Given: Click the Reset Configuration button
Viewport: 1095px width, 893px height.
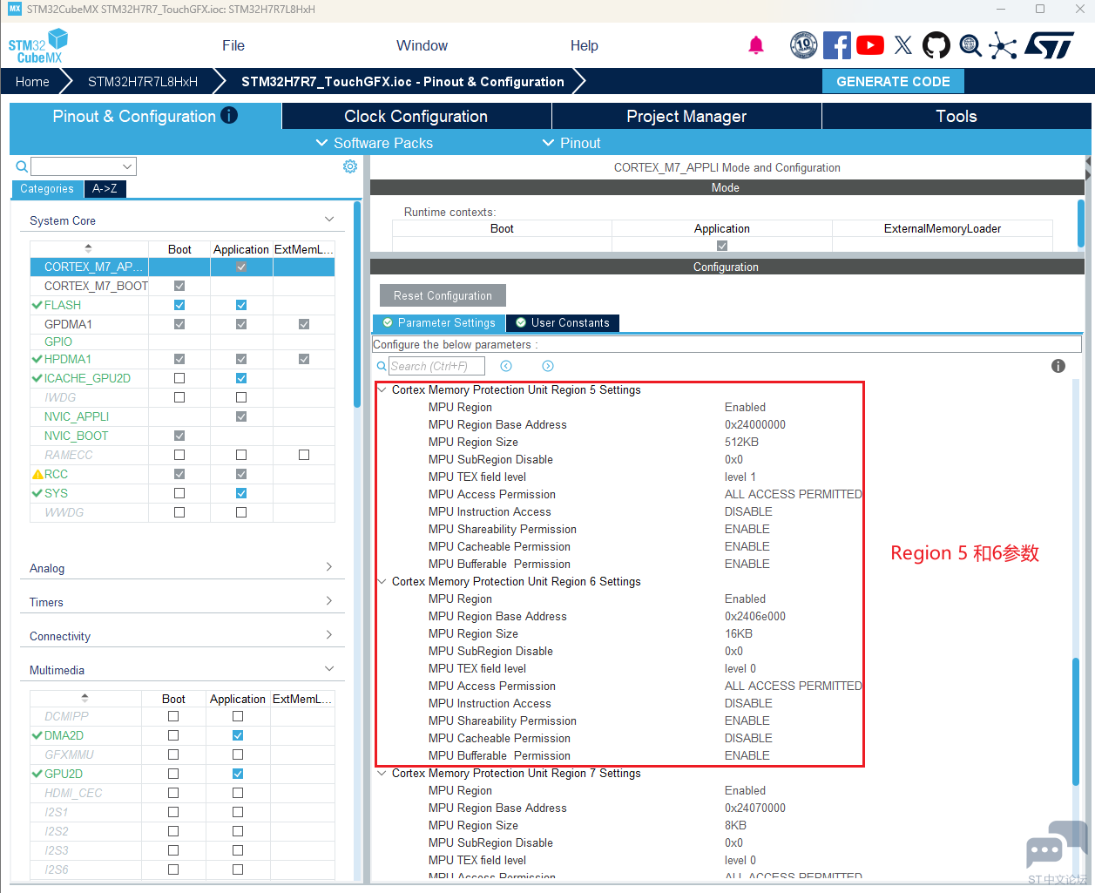Looking at the screenshot, I should pyautogui.click(x=443, y=295).
